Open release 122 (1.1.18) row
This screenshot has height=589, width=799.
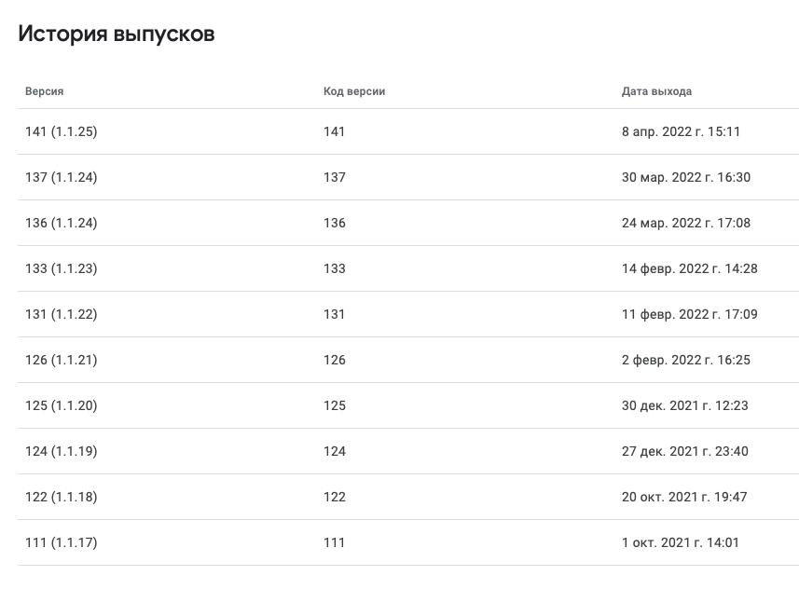[x=408, y=497]
